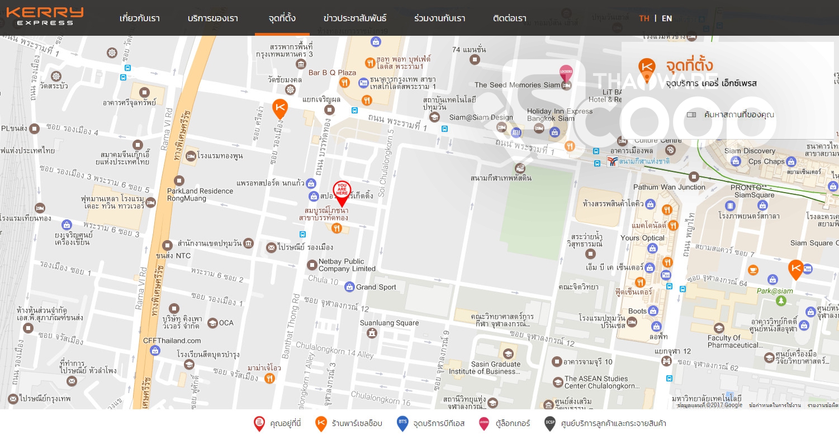839x440 pixels.
Task: Click the red You Are Here marker
Action: [x=342, y=193]
